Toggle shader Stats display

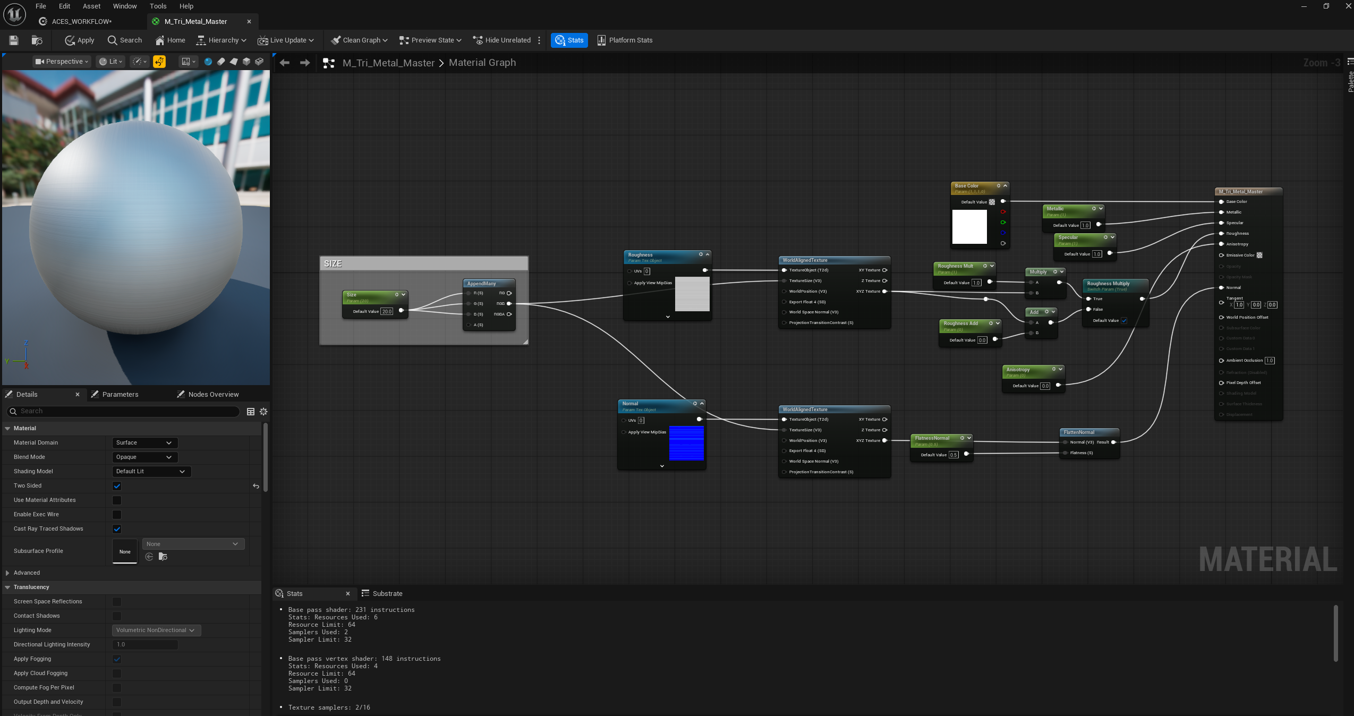(x=568, y=40)
